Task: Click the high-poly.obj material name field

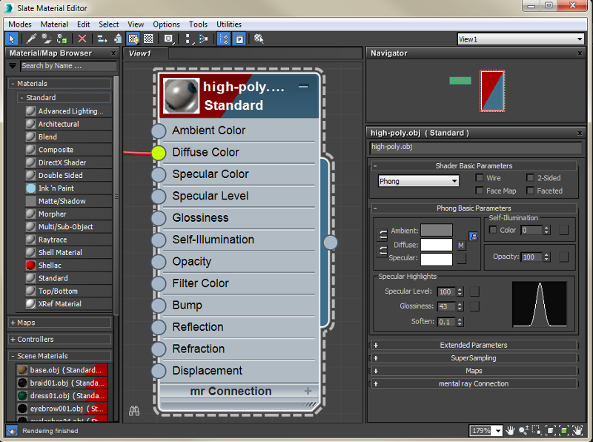Action: [x=476, y=147]
